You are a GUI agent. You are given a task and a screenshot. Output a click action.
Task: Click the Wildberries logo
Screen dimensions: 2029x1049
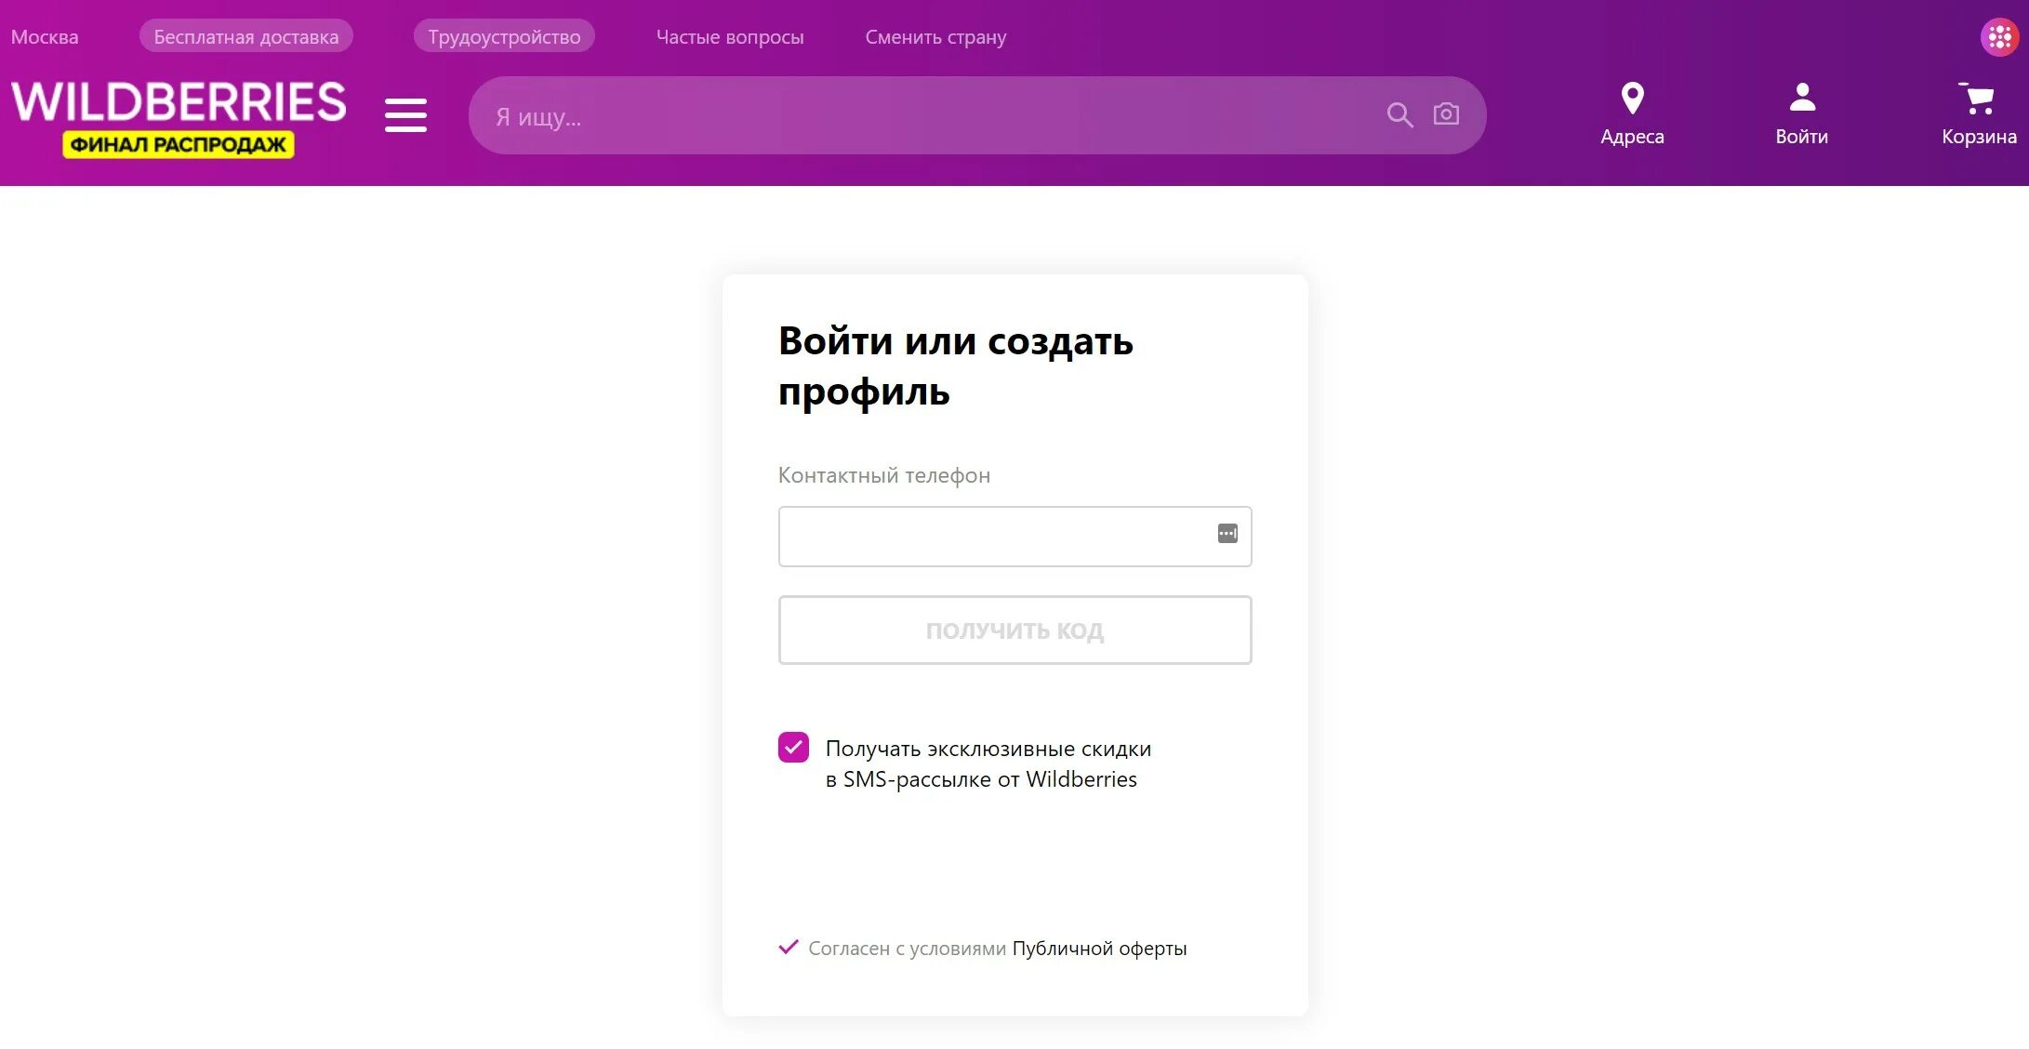(179, 102)
